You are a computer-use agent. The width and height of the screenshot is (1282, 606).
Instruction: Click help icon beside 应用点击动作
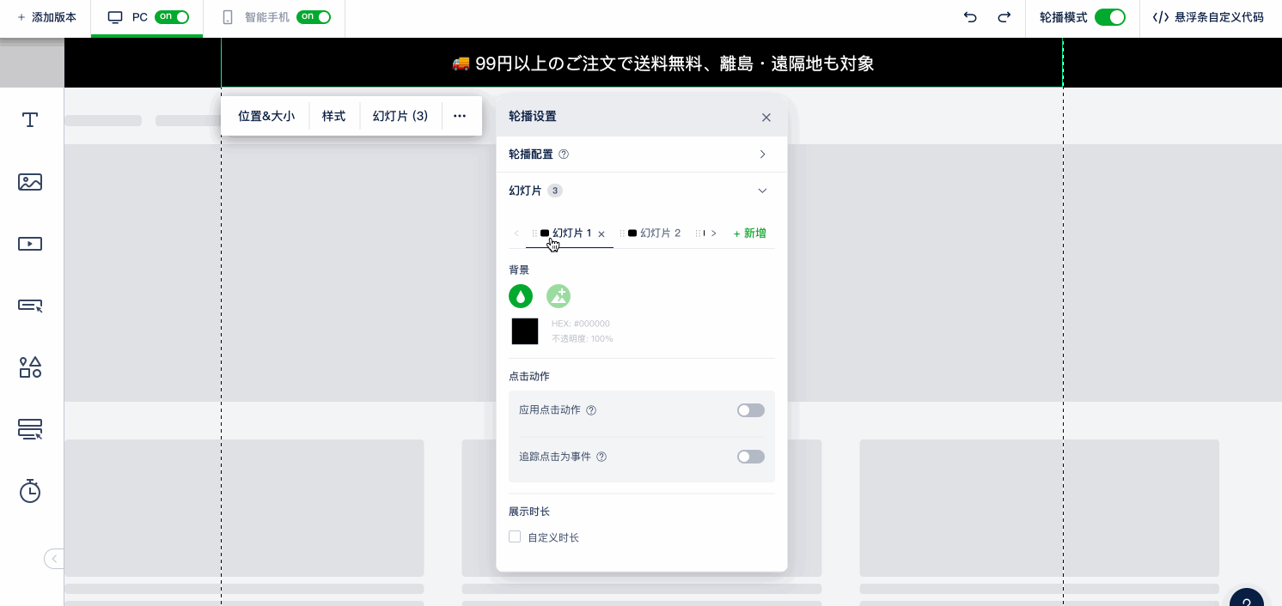click(x=591, y=410)
